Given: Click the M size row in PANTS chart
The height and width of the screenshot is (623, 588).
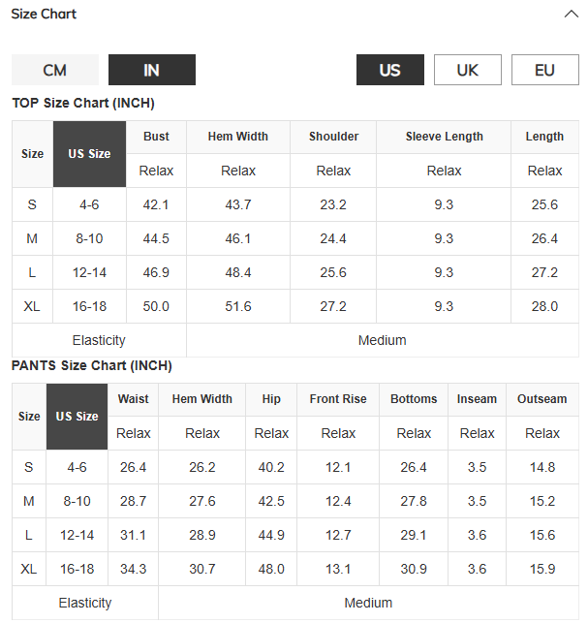Looking at the screenshot, I should click(x=295, y=501).
